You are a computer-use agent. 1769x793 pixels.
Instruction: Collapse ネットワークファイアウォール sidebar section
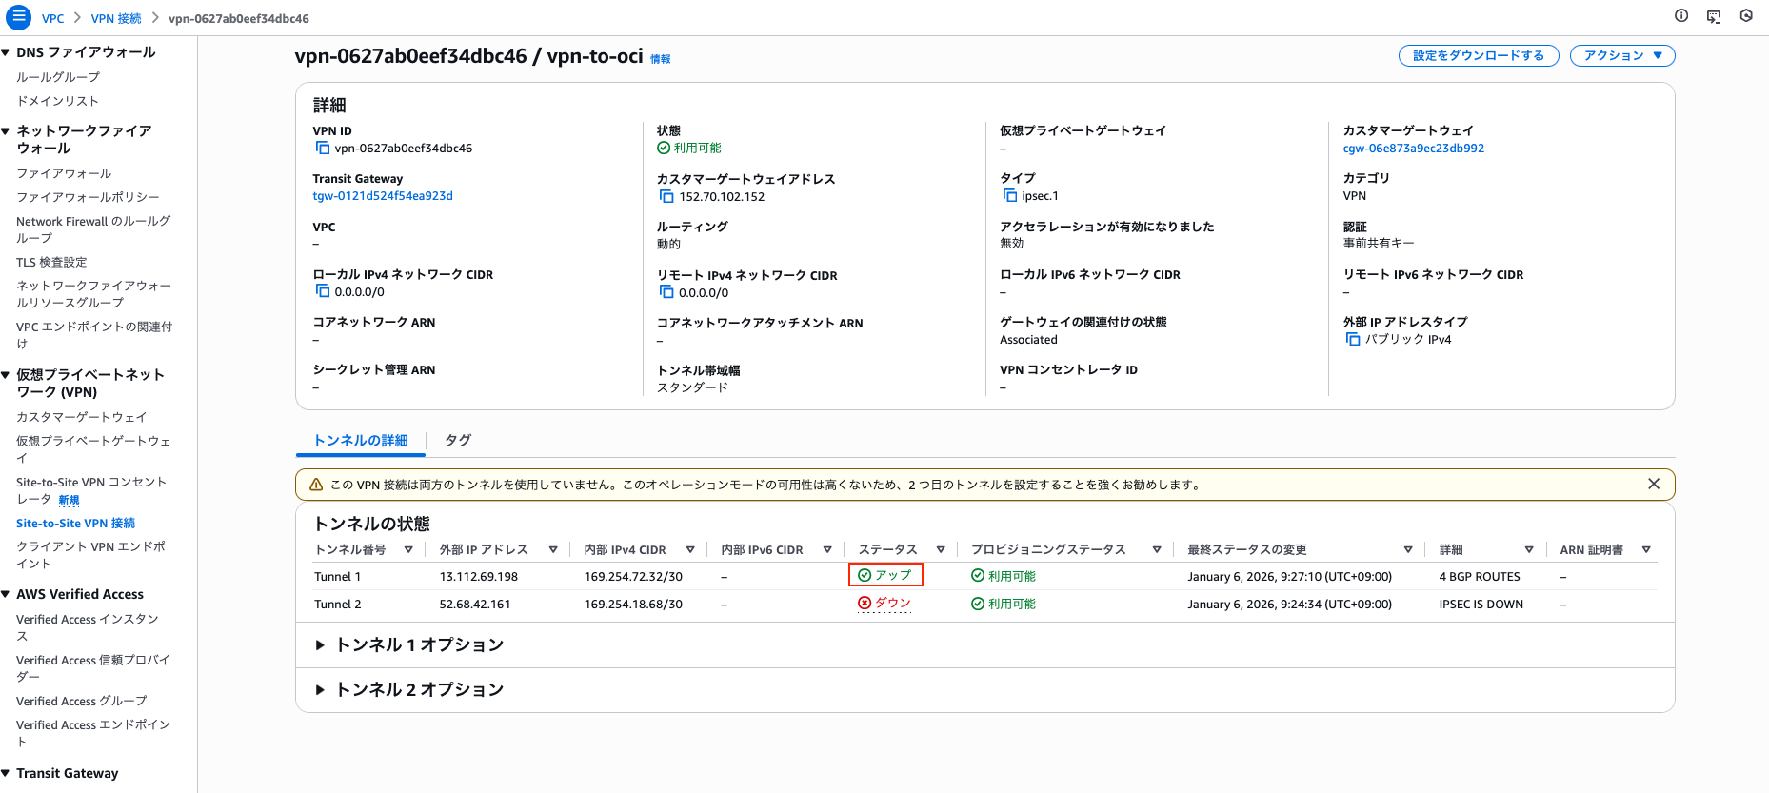[x=6, y=130]
